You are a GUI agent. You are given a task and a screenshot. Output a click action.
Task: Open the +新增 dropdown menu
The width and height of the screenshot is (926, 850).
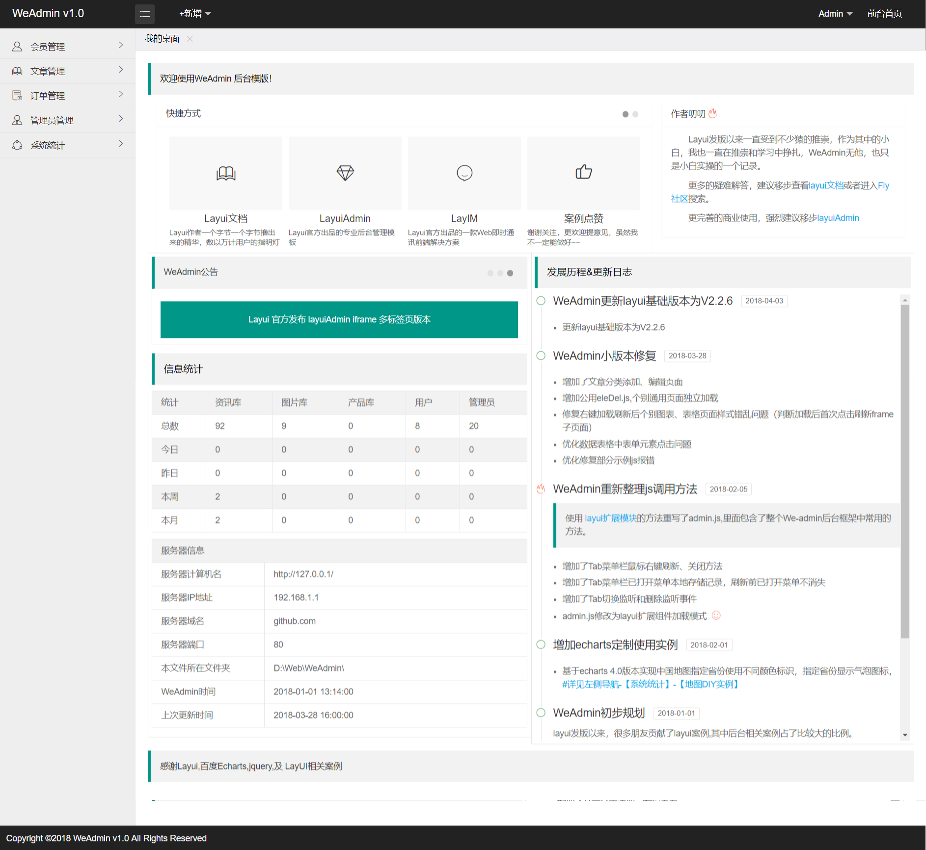click(194, 14)
